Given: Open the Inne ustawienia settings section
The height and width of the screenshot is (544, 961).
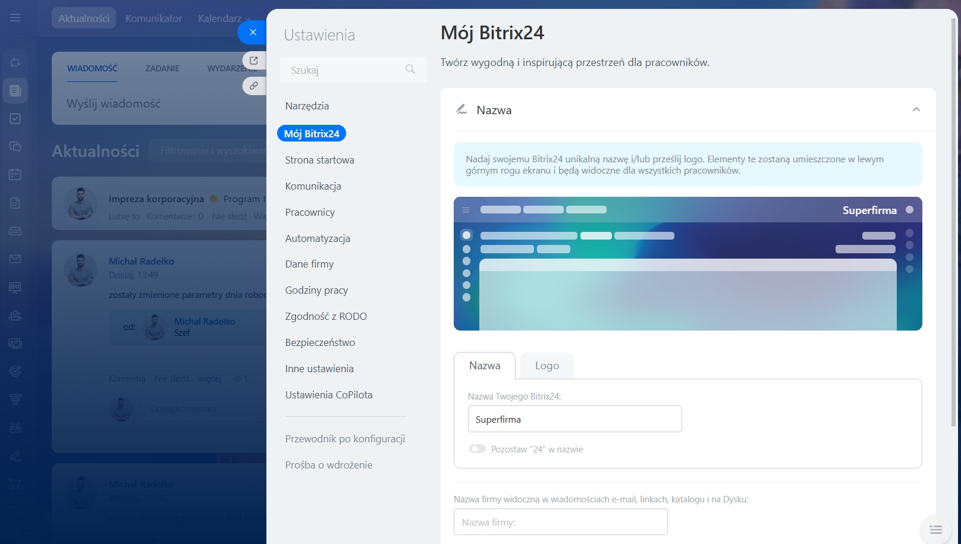Looking at the screenshot, I should (x=319, y=369).
